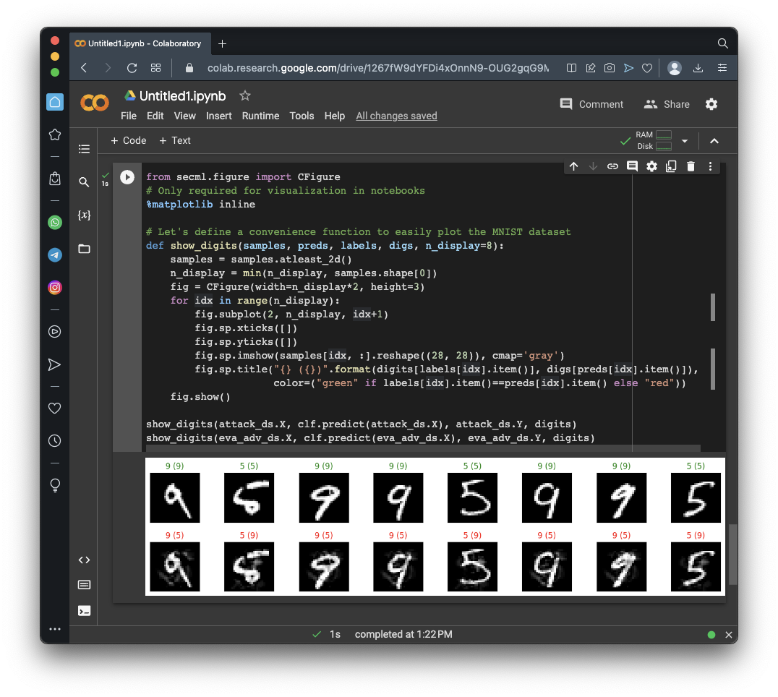Add a new Code cell
778x697 pixels.
[128, 140]
